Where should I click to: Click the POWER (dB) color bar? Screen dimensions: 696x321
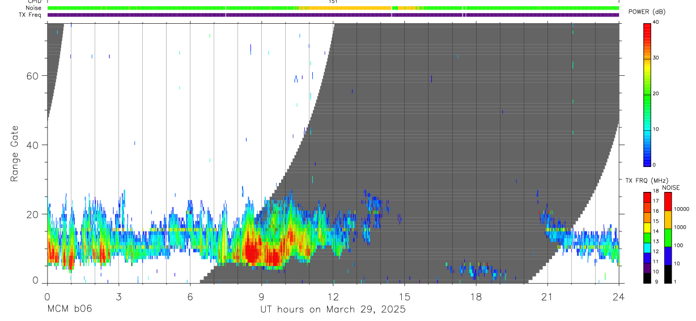(x=647, y=94)
